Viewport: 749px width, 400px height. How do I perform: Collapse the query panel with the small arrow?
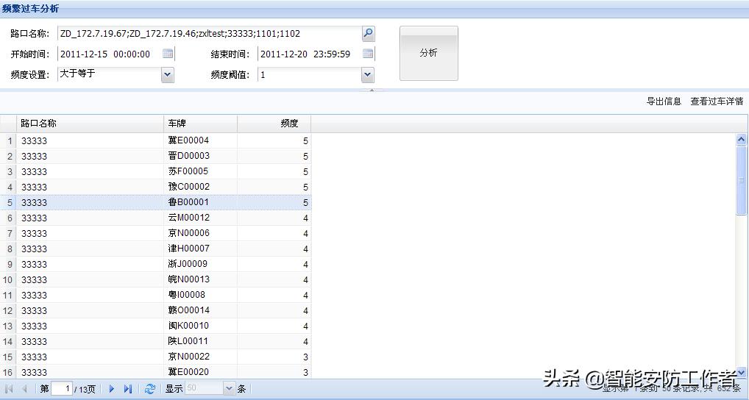click(x=372, y=90)
